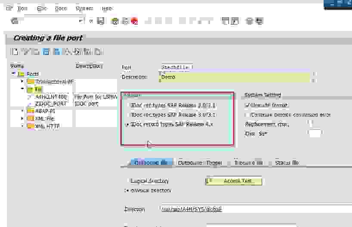This screenshot has height=227, width=352.
Task: Click the Char. Set input field
Action: click(315, 133)
